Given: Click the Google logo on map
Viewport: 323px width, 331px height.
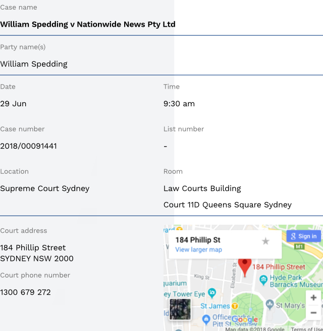Looking at the screenshot, I should pyautogui.click(x=245, y=319).
